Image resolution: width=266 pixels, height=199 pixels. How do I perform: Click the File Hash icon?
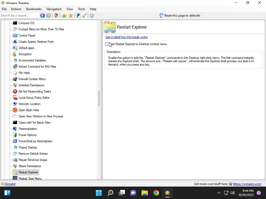(15, 73)
